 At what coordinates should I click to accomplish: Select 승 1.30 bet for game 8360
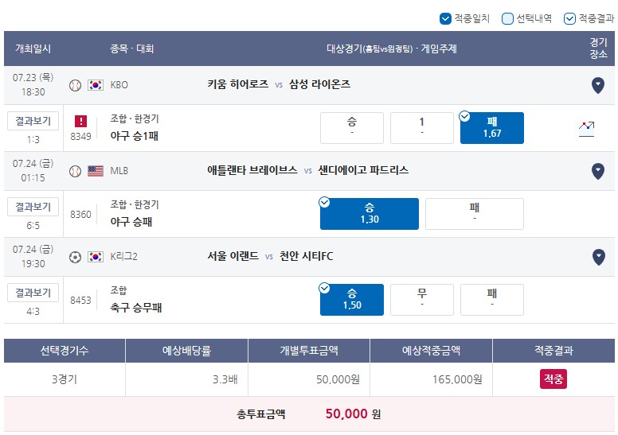[x=370, y=214]
